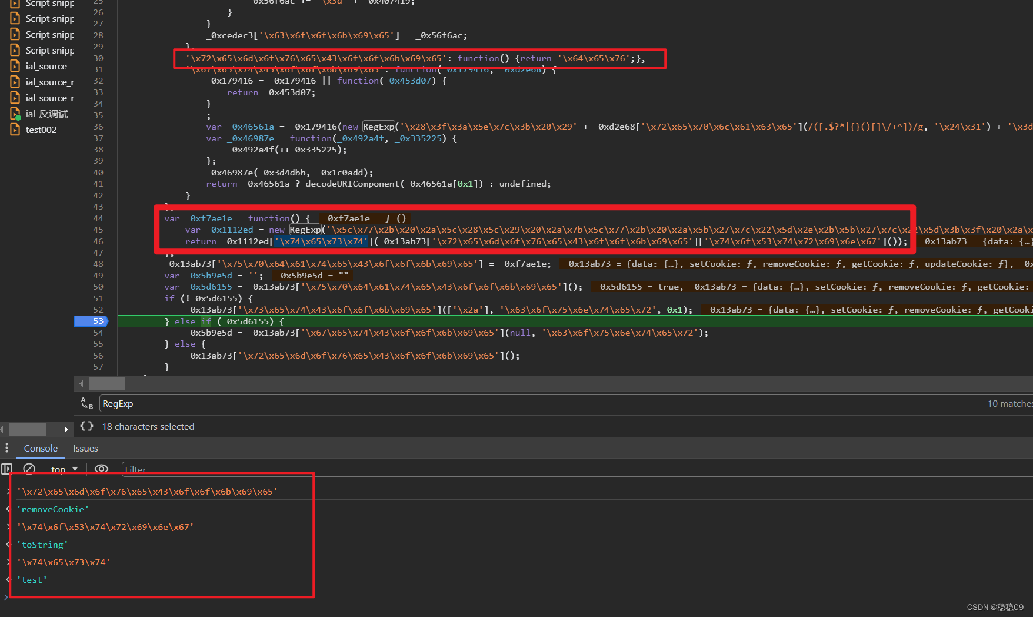Click the _0x5b9e5d = "" inline value
1033x617 pixels.
click(312, 276)
